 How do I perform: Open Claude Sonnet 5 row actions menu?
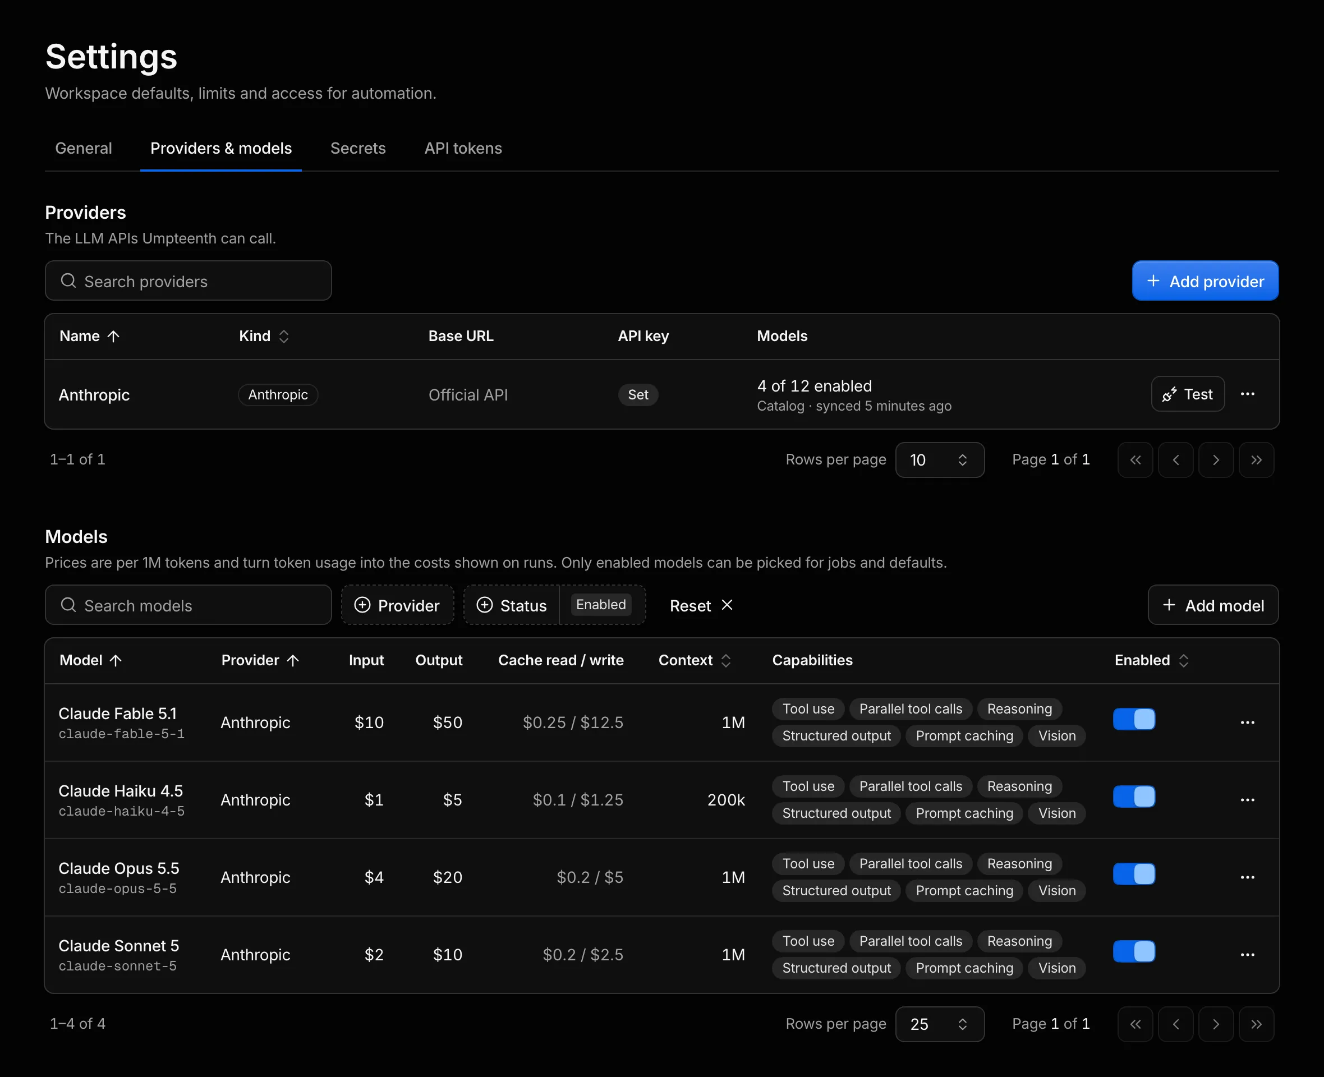click(x=1247, y=955)
